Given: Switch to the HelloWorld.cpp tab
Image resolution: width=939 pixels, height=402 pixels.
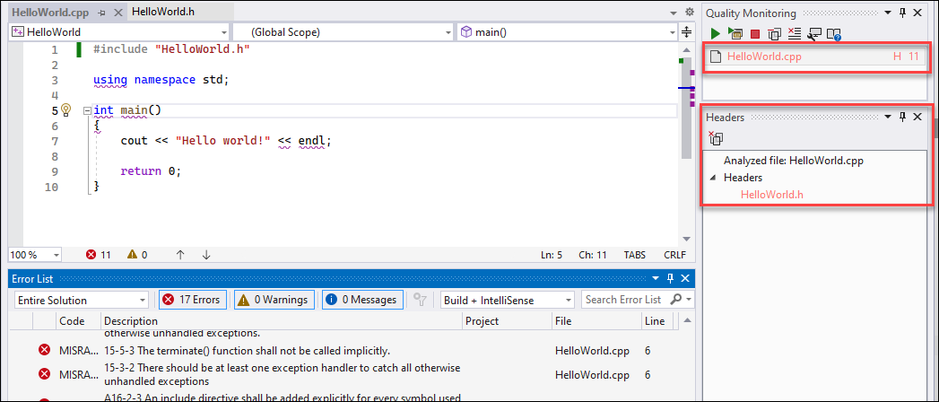Looking at the screenshot, I should tap(51, 12).
